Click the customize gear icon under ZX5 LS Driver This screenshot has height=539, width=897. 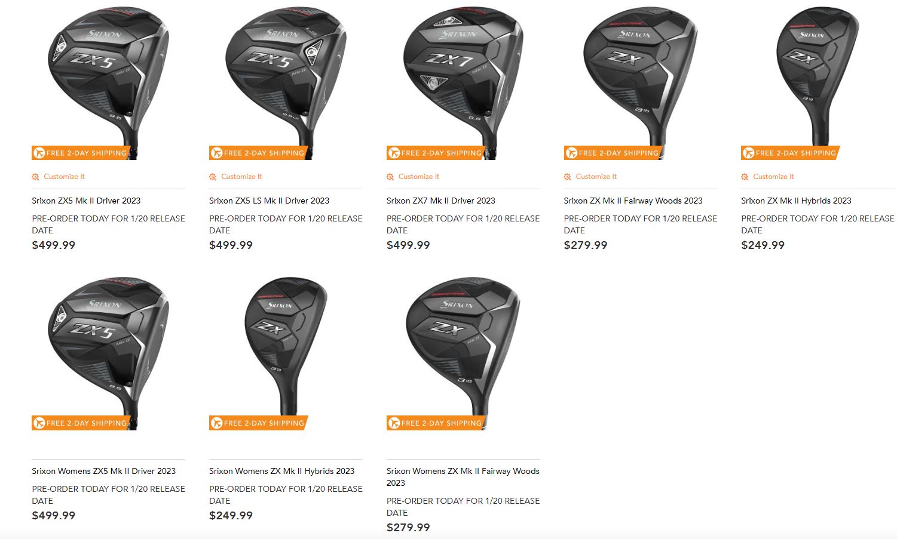213,177
